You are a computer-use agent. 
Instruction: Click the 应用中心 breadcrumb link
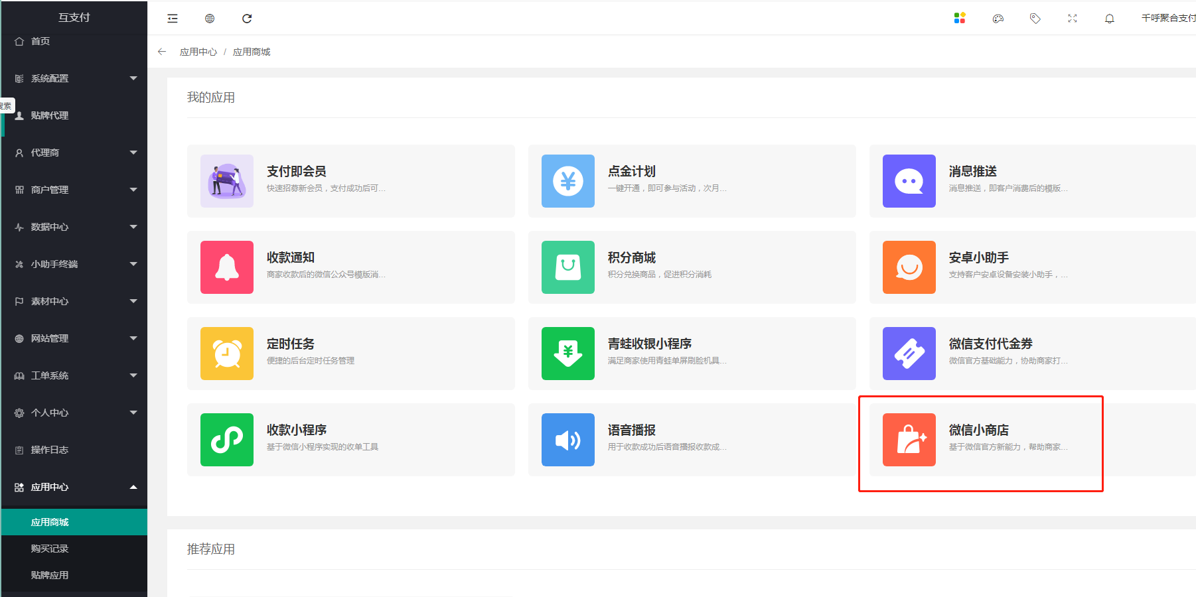click(x=198, y=52)
